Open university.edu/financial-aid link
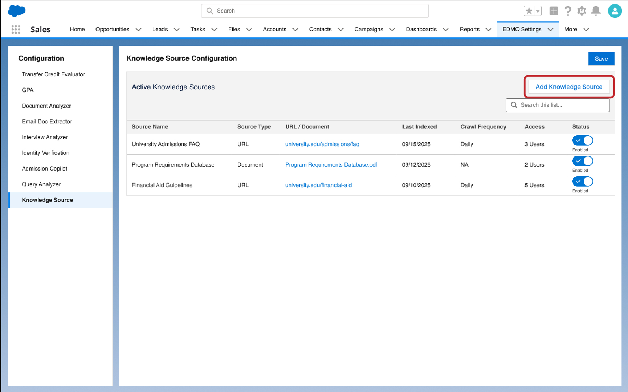Image resolution: width=628 pixels, height=392 pixels. 318,185
